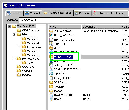The height and width of the screenshot is (110, 129).
Task: Select TraxDoc 2076 in the tree
Action: (26, 26)
